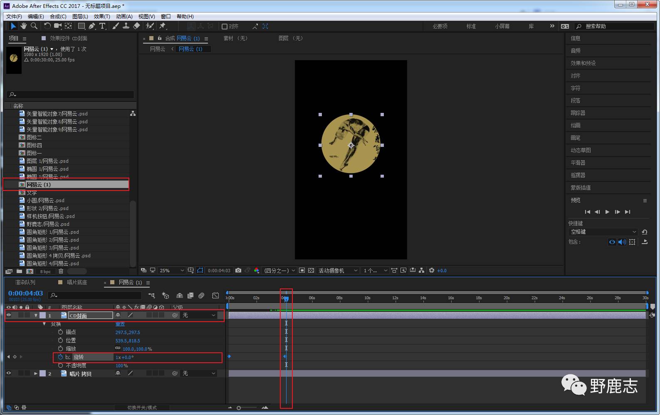The width and height of the screenshot is (660, 415).
Task: Collapse the 变换 transform group
Action: 44,324
